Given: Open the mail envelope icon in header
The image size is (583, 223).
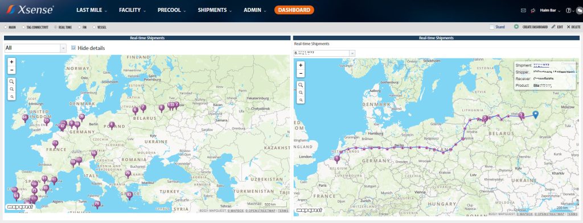Looking at the screenshot, I should coord(524,10).
